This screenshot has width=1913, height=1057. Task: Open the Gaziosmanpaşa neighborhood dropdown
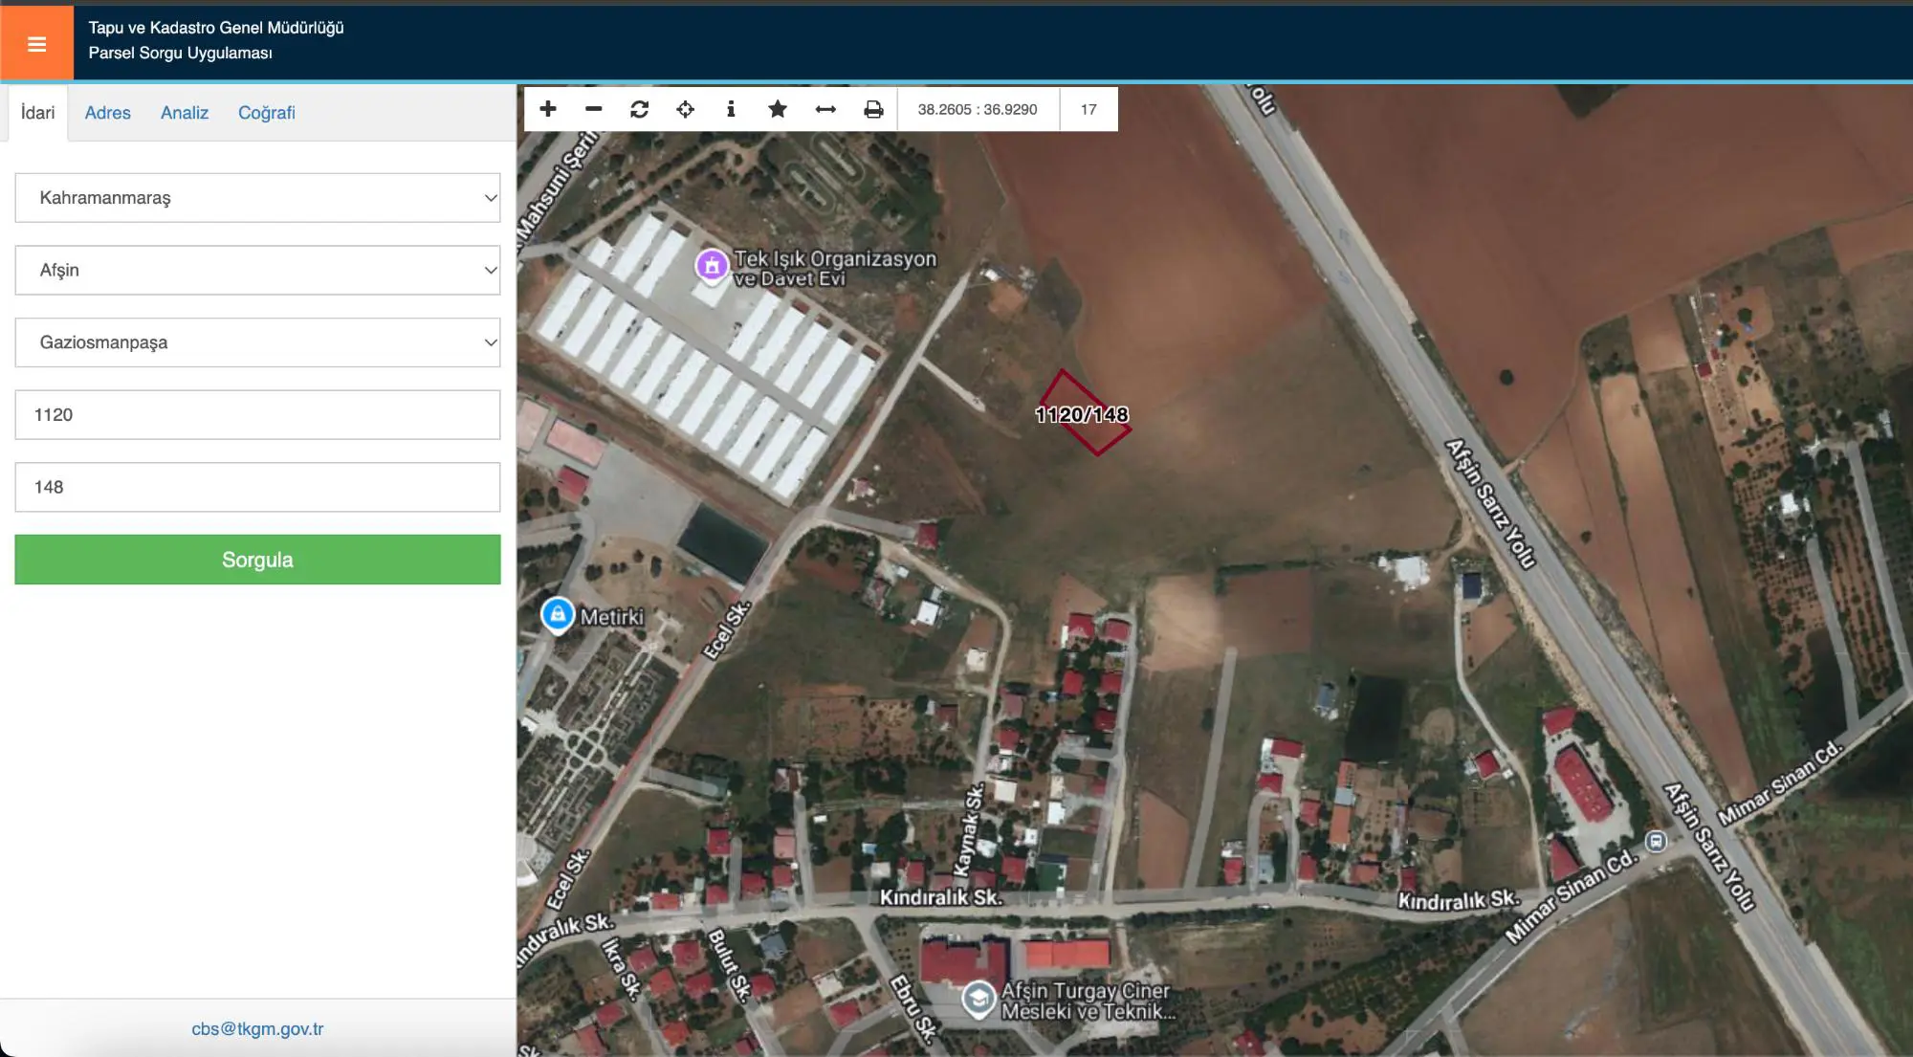(257, 342)
